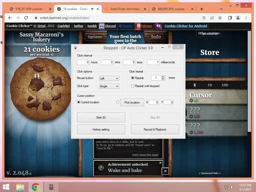Bookmark this page with star icon
The image size is (256, 192).
[x=220, y=18]
